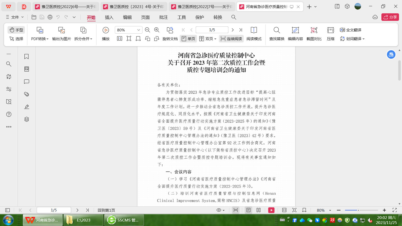The image size is (402, 226).
Task: Open new tab with plus button
Action: (x=309, y=7)
